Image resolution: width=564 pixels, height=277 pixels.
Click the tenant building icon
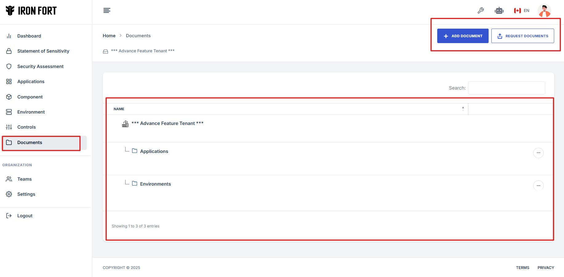(x=125, y=124)
